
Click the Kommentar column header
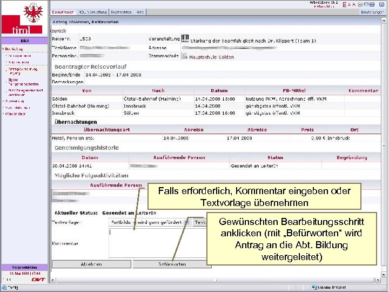click(363, 91)
